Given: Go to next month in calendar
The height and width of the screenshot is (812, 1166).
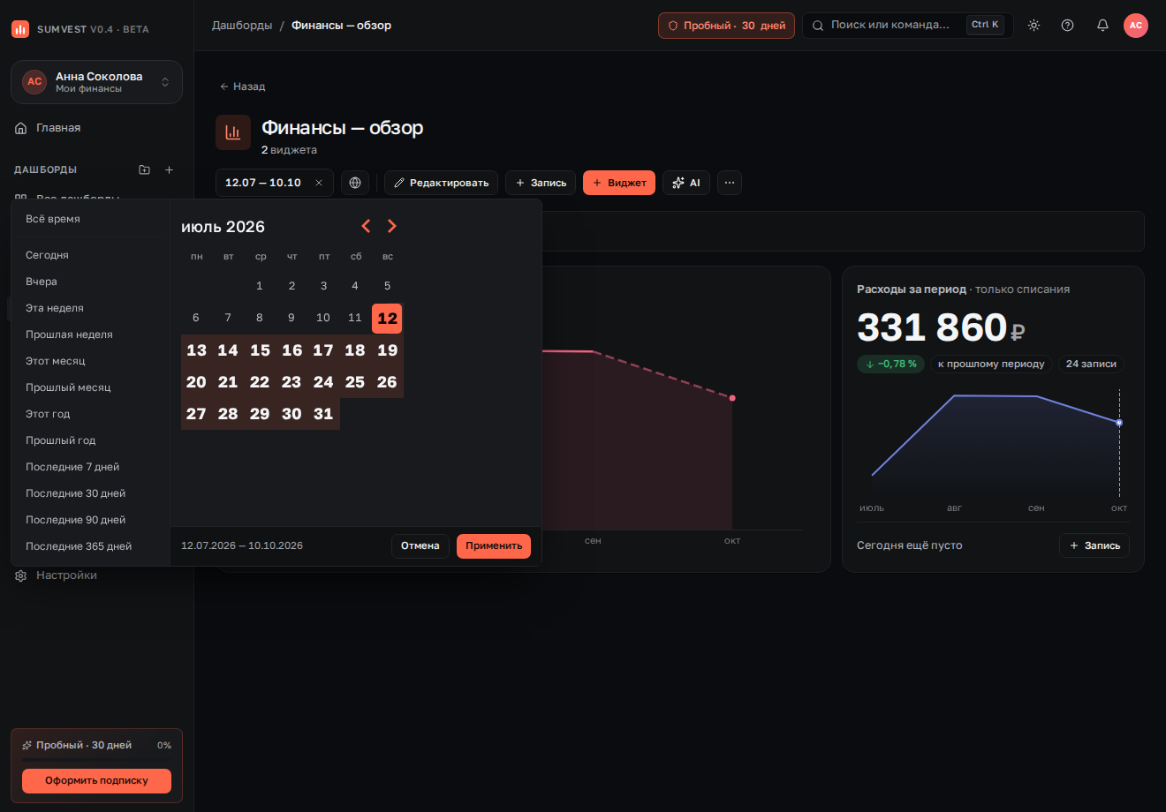Looking at the screenshot, I should point(392,226).
